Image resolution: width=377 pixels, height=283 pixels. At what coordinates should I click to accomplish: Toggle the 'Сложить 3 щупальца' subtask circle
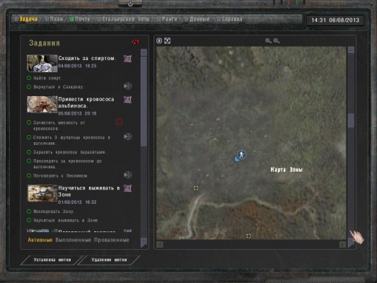(x=29, y=137)
